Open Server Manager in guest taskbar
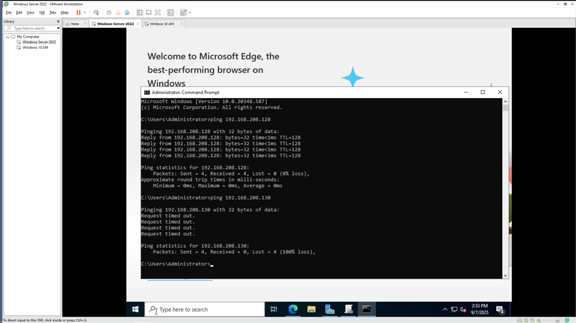The image size is (576, 323). coord(330,309)
